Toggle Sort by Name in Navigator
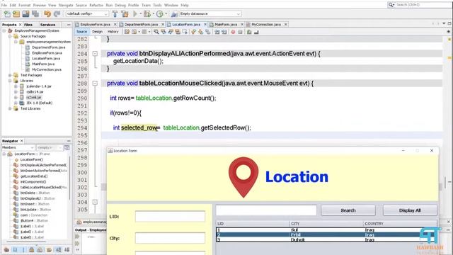The image size is (453, 255). pos(58,250)
